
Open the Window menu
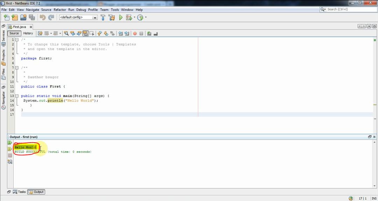[x=127, y=10]
